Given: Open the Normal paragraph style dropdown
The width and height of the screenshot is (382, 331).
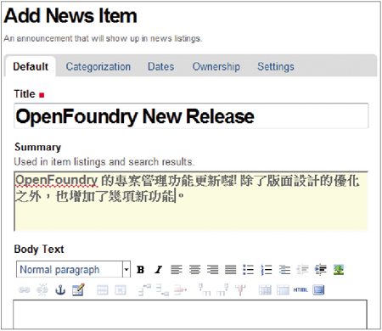Looking at the screenshot, I should click(73, 269).
